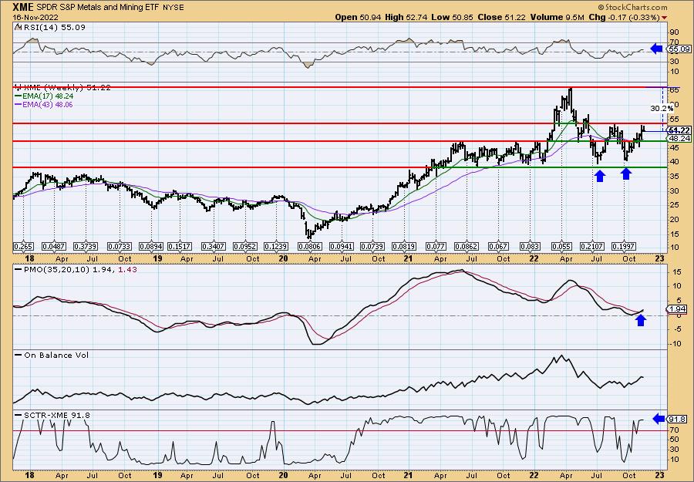Click the 0.0733 value box

click(120, 246)
